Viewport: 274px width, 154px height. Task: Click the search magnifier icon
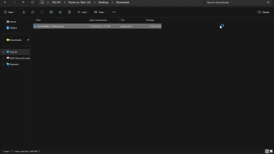click(x=268, y=3)
